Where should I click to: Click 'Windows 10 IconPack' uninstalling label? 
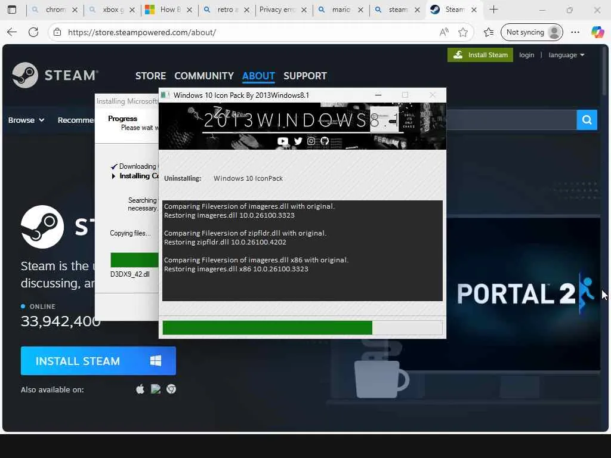tap(248, 178)
